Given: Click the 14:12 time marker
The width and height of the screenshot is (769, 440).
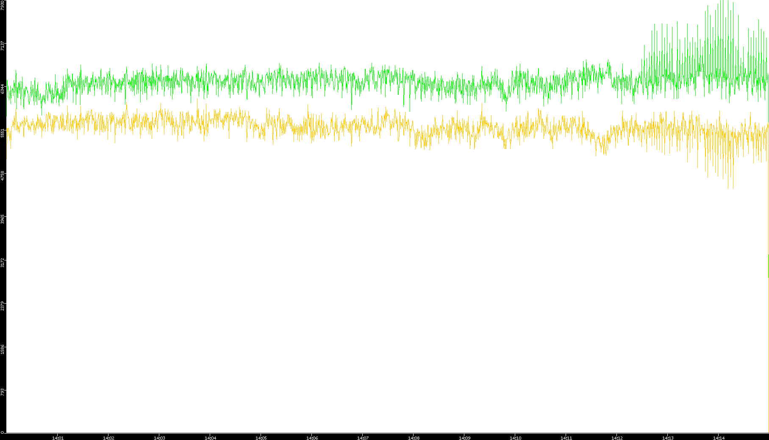Looking at the screenshot, I should coord(617,437).
